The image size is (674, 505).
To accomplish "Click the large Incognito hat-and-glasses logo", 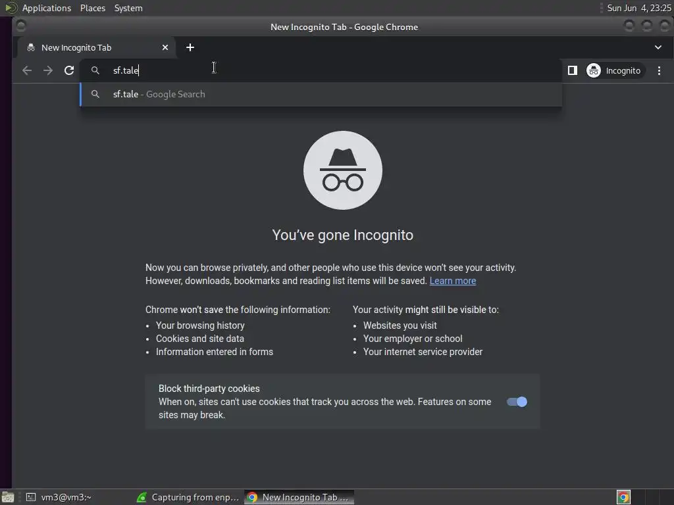I will [x=342, y=170].
